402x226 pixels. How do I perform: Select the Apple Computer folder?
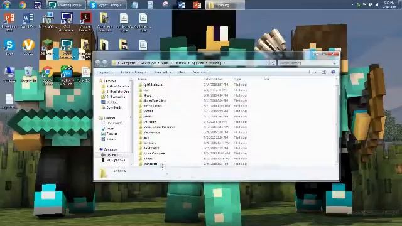(x=152, y=153)
